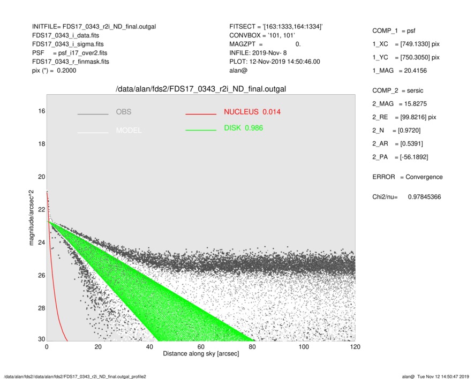Click the FITSECT region text
474x379 pixels.
276,27
